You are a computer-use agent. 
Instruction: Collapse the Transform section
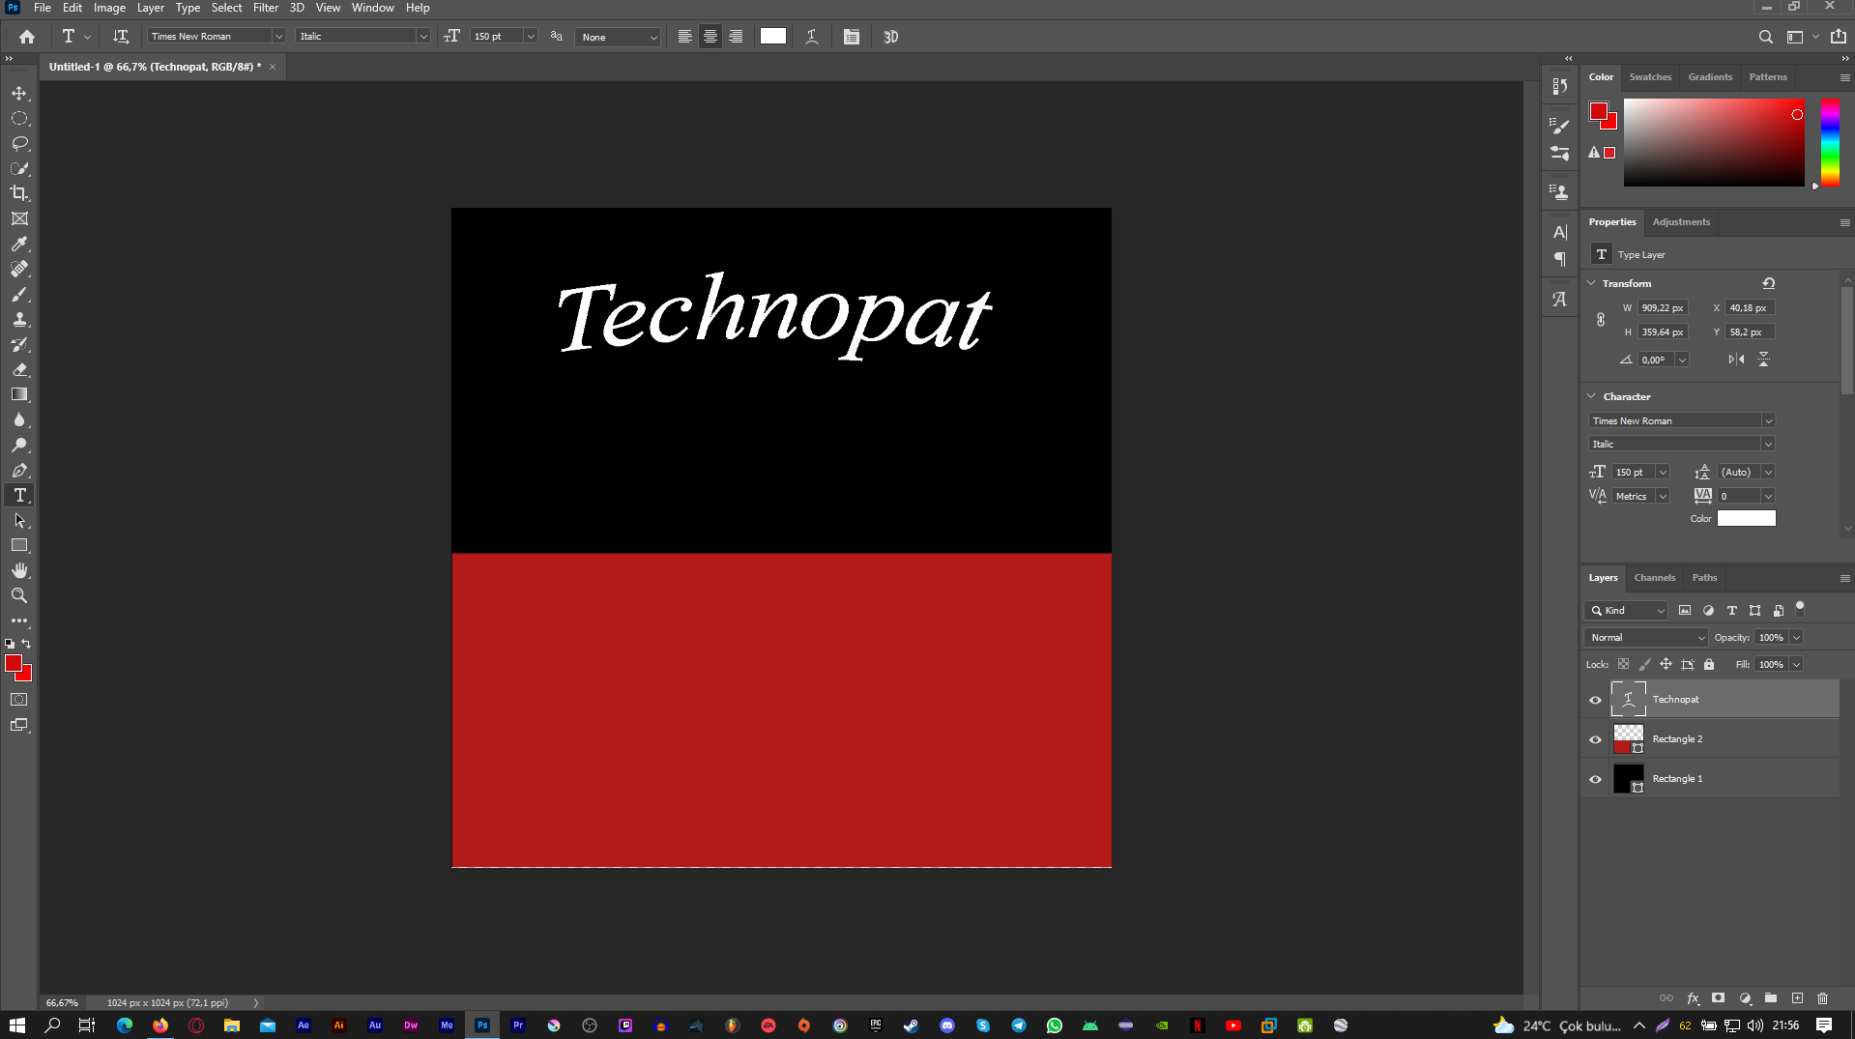[x=1592, y=283]
